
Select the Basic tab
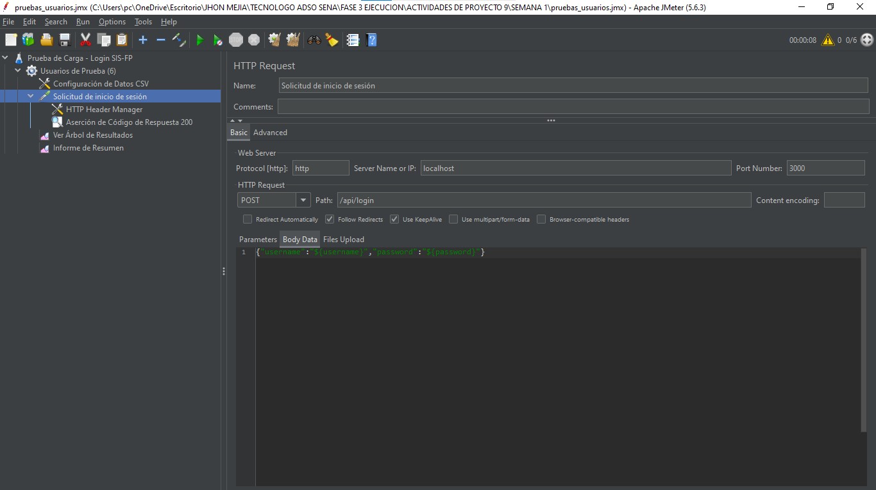click(x=239, y=133)
